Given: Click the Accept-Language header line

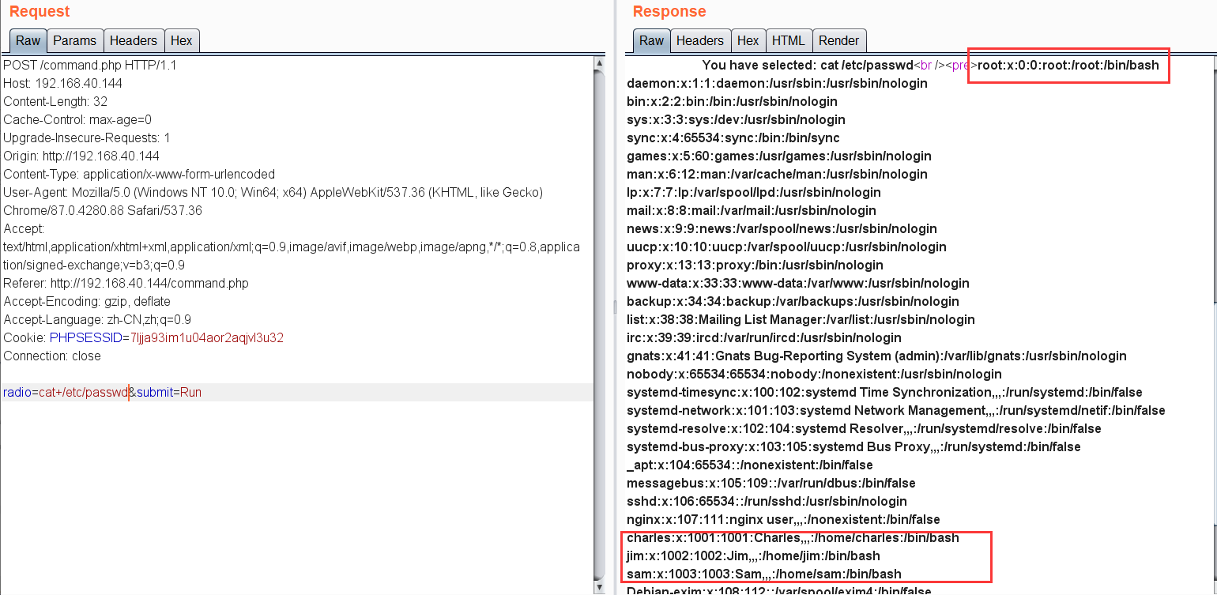Looking at the screenshot, I should coord(97,319).
